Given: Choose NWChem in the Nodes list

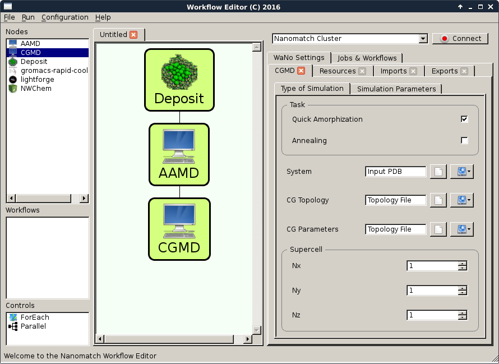Looking at the screenshot, I should (36, 89).
